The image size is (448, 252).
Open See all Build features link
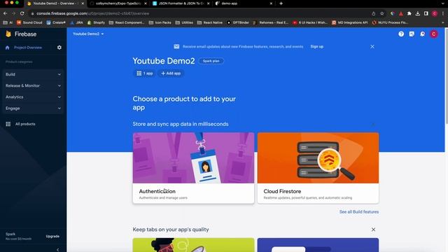[359, 211]
